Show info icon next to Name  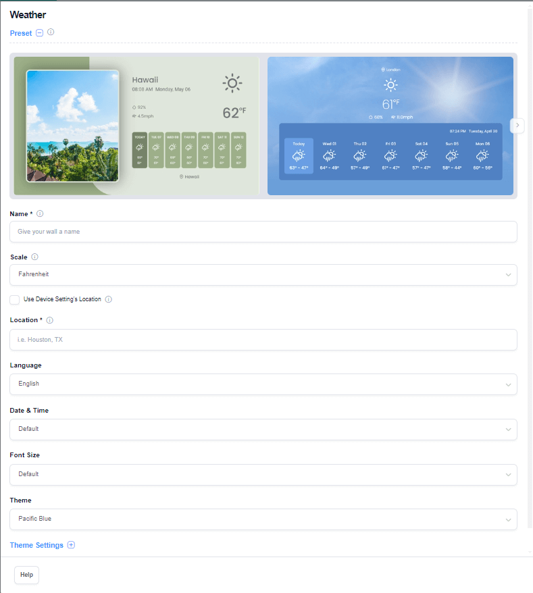[x=40, y=213]
